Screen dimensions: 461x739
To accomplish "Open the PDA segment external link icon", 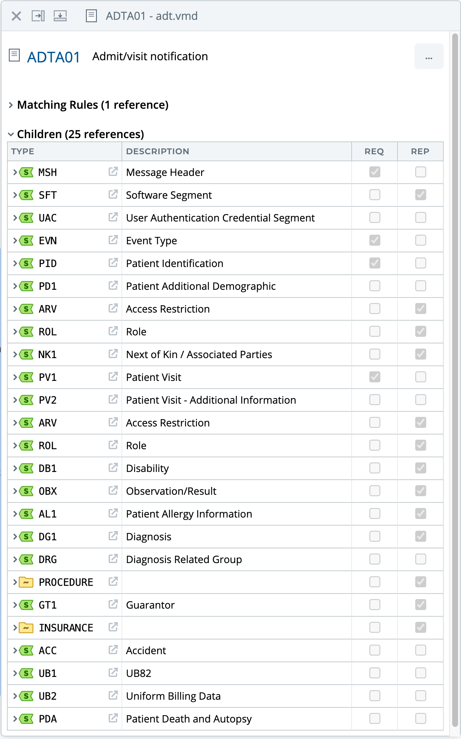I will point(113,718).
